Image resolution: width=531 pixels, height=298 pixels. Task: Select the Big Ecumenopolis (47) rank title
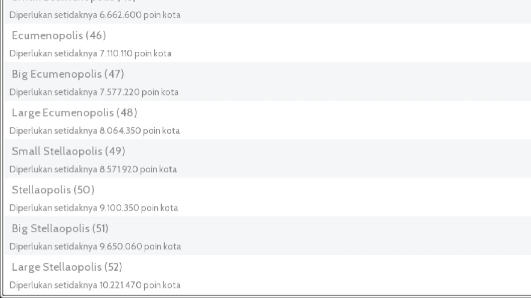point(68,74)
